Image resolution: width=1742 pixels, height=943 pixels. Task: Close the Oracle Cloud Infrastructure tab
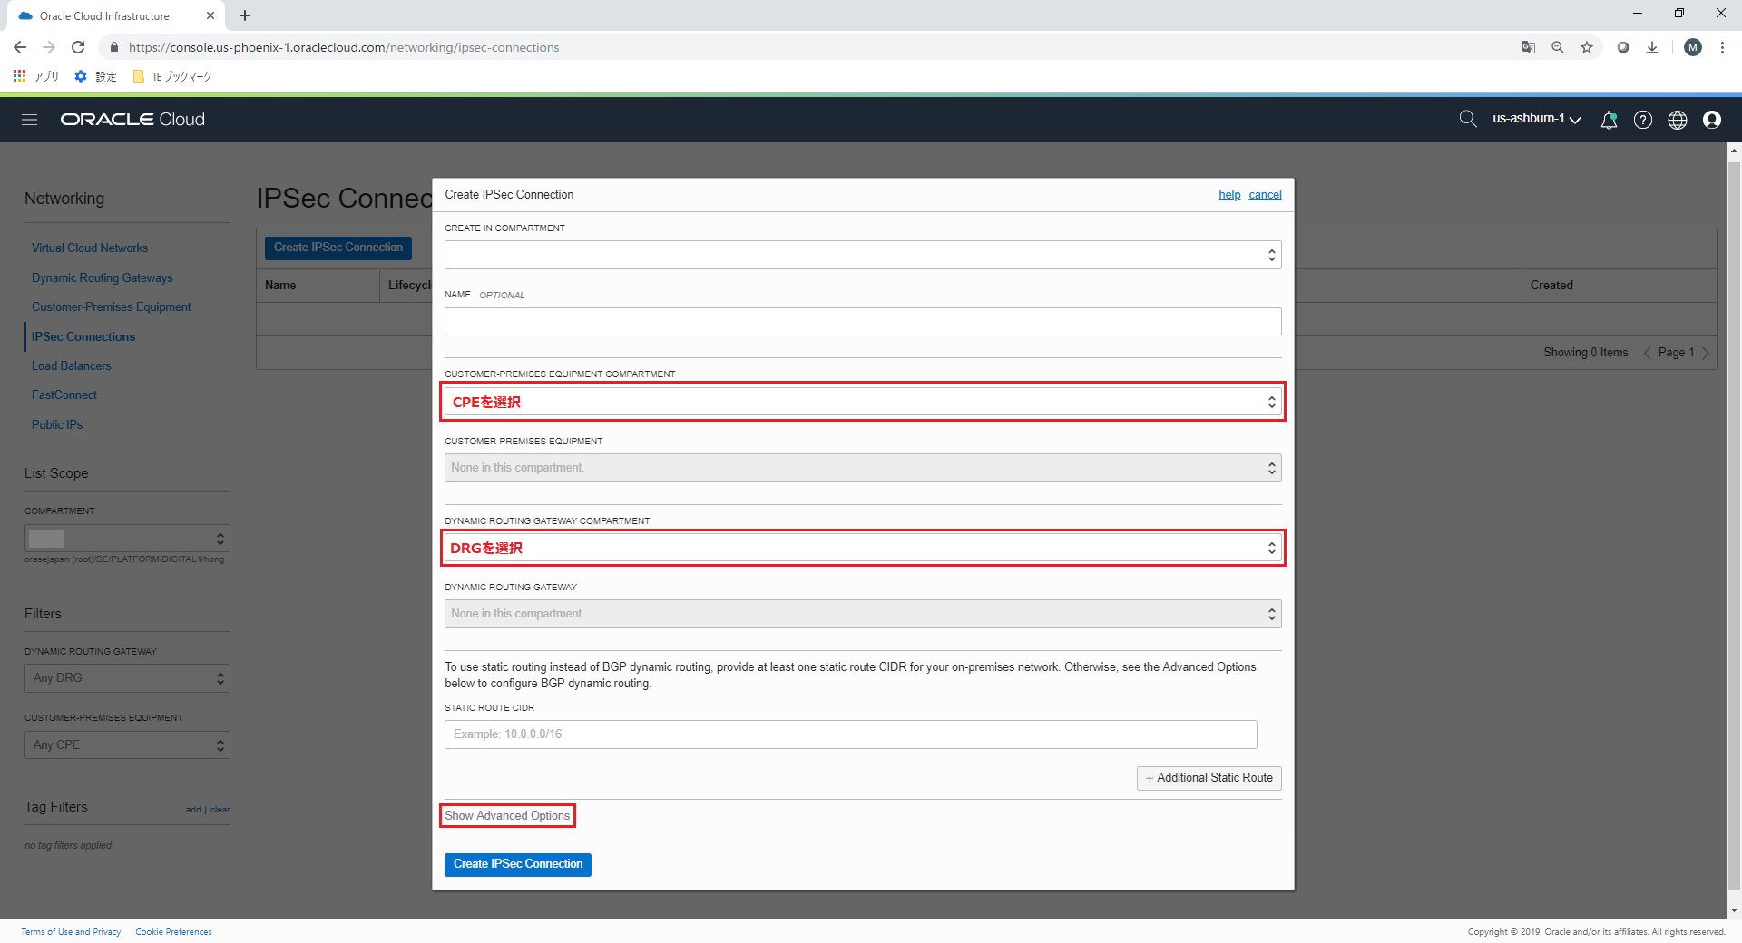(210, 15)
